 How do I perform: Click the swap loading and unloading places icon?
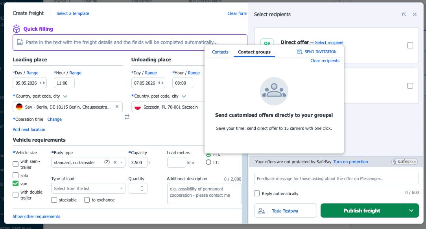[x=127, y=117]
